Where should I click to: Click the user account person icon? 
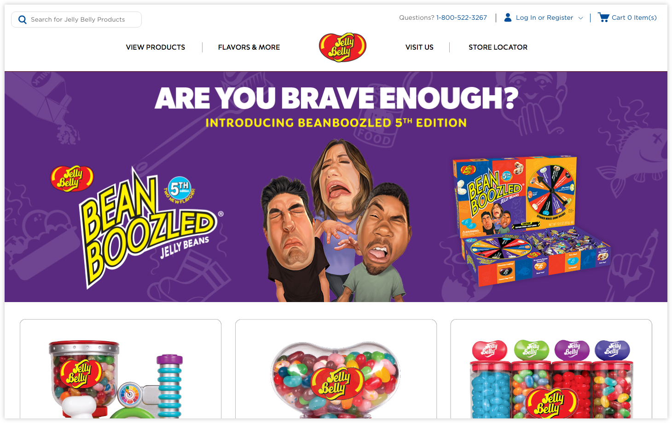(508, 17)
